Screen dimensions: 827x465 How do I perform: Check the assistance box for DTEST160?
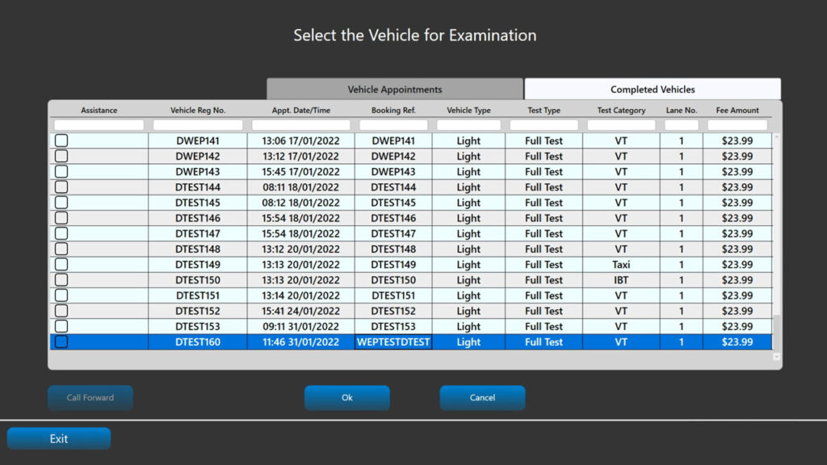coord(61,341)
